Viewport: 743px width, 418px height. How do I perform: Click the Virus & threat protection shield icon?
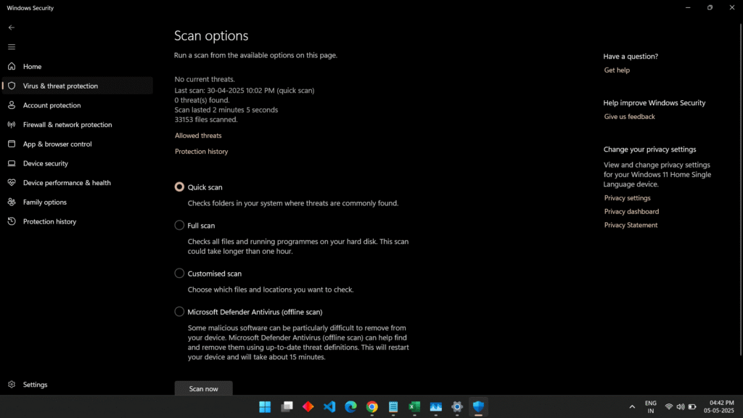tap(12, 86)
